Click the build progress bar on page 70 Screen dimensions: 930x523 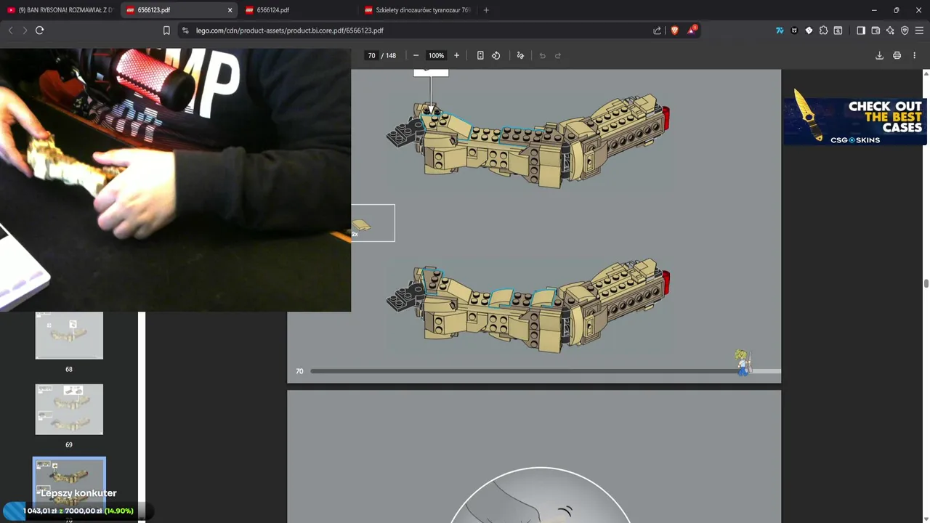[x=545, y=371]
